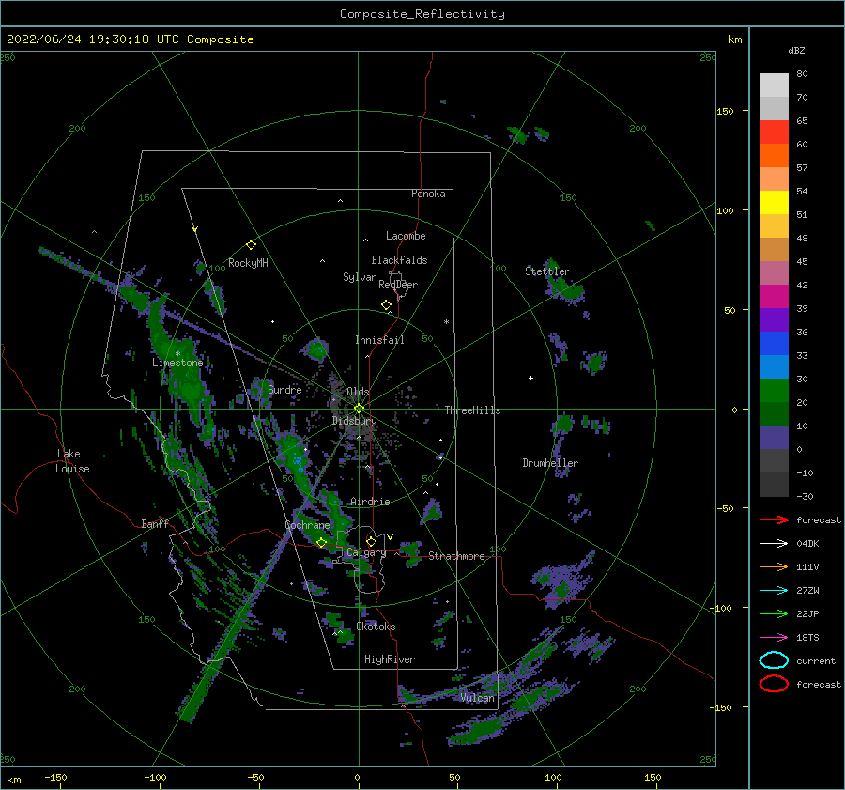Click the 51 dBZ yellow color swatch
The width and height of the screenshot is (845, 790).
pos(774,202)
